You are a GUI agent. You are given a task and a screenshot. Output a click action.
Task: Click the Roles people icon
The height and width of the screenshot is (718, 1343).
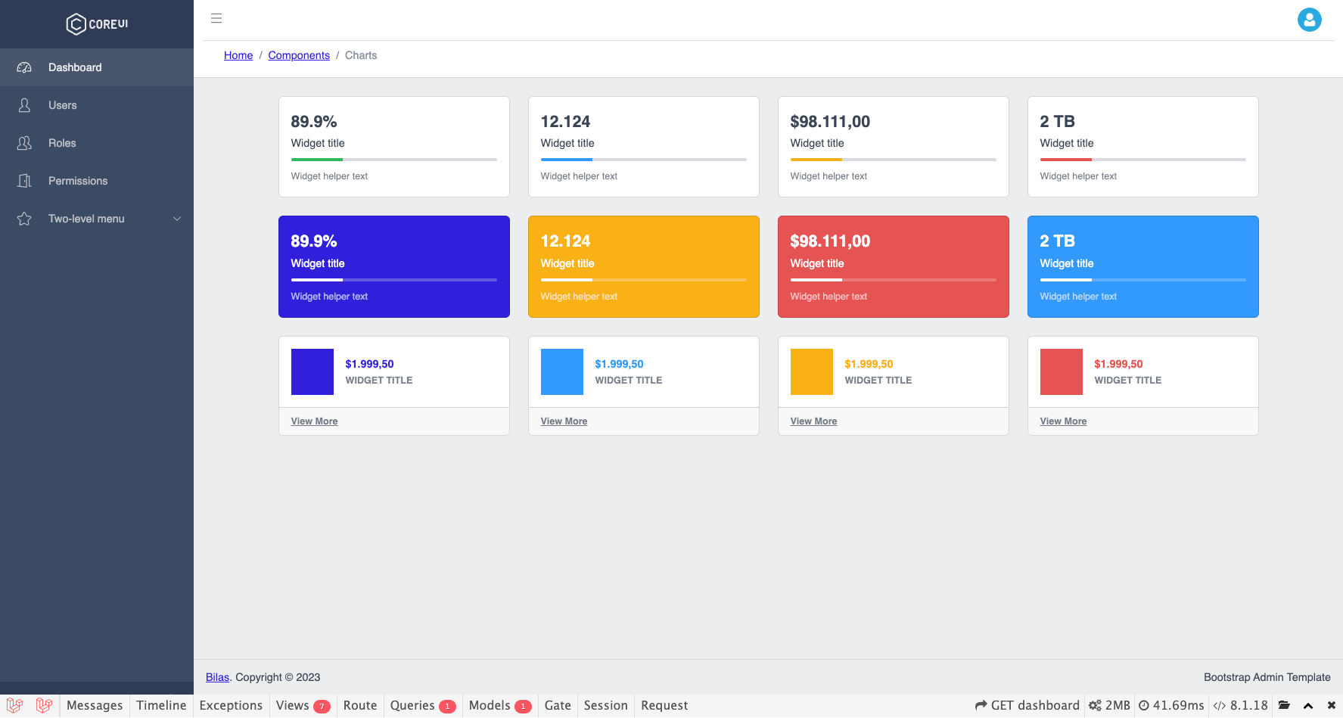click(x=24, y=143)
